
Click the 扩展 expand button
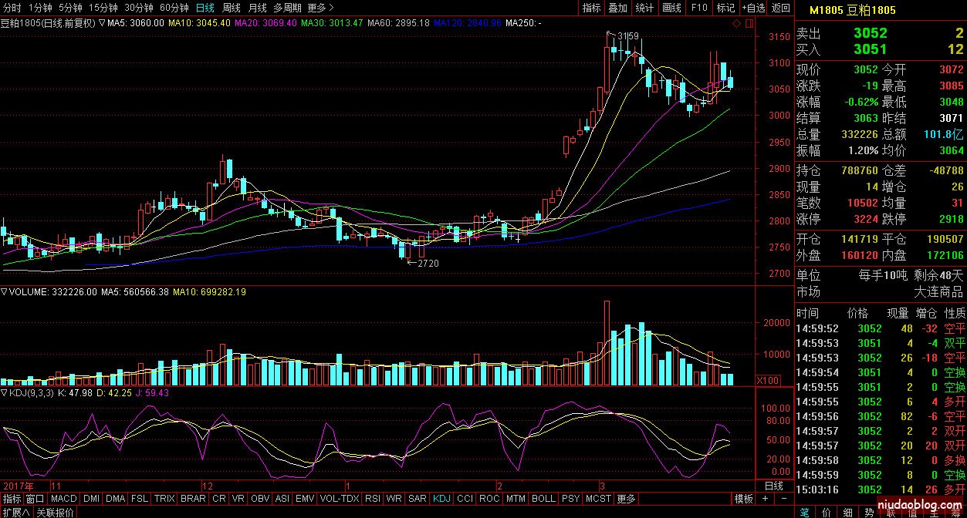click(15, 512)
